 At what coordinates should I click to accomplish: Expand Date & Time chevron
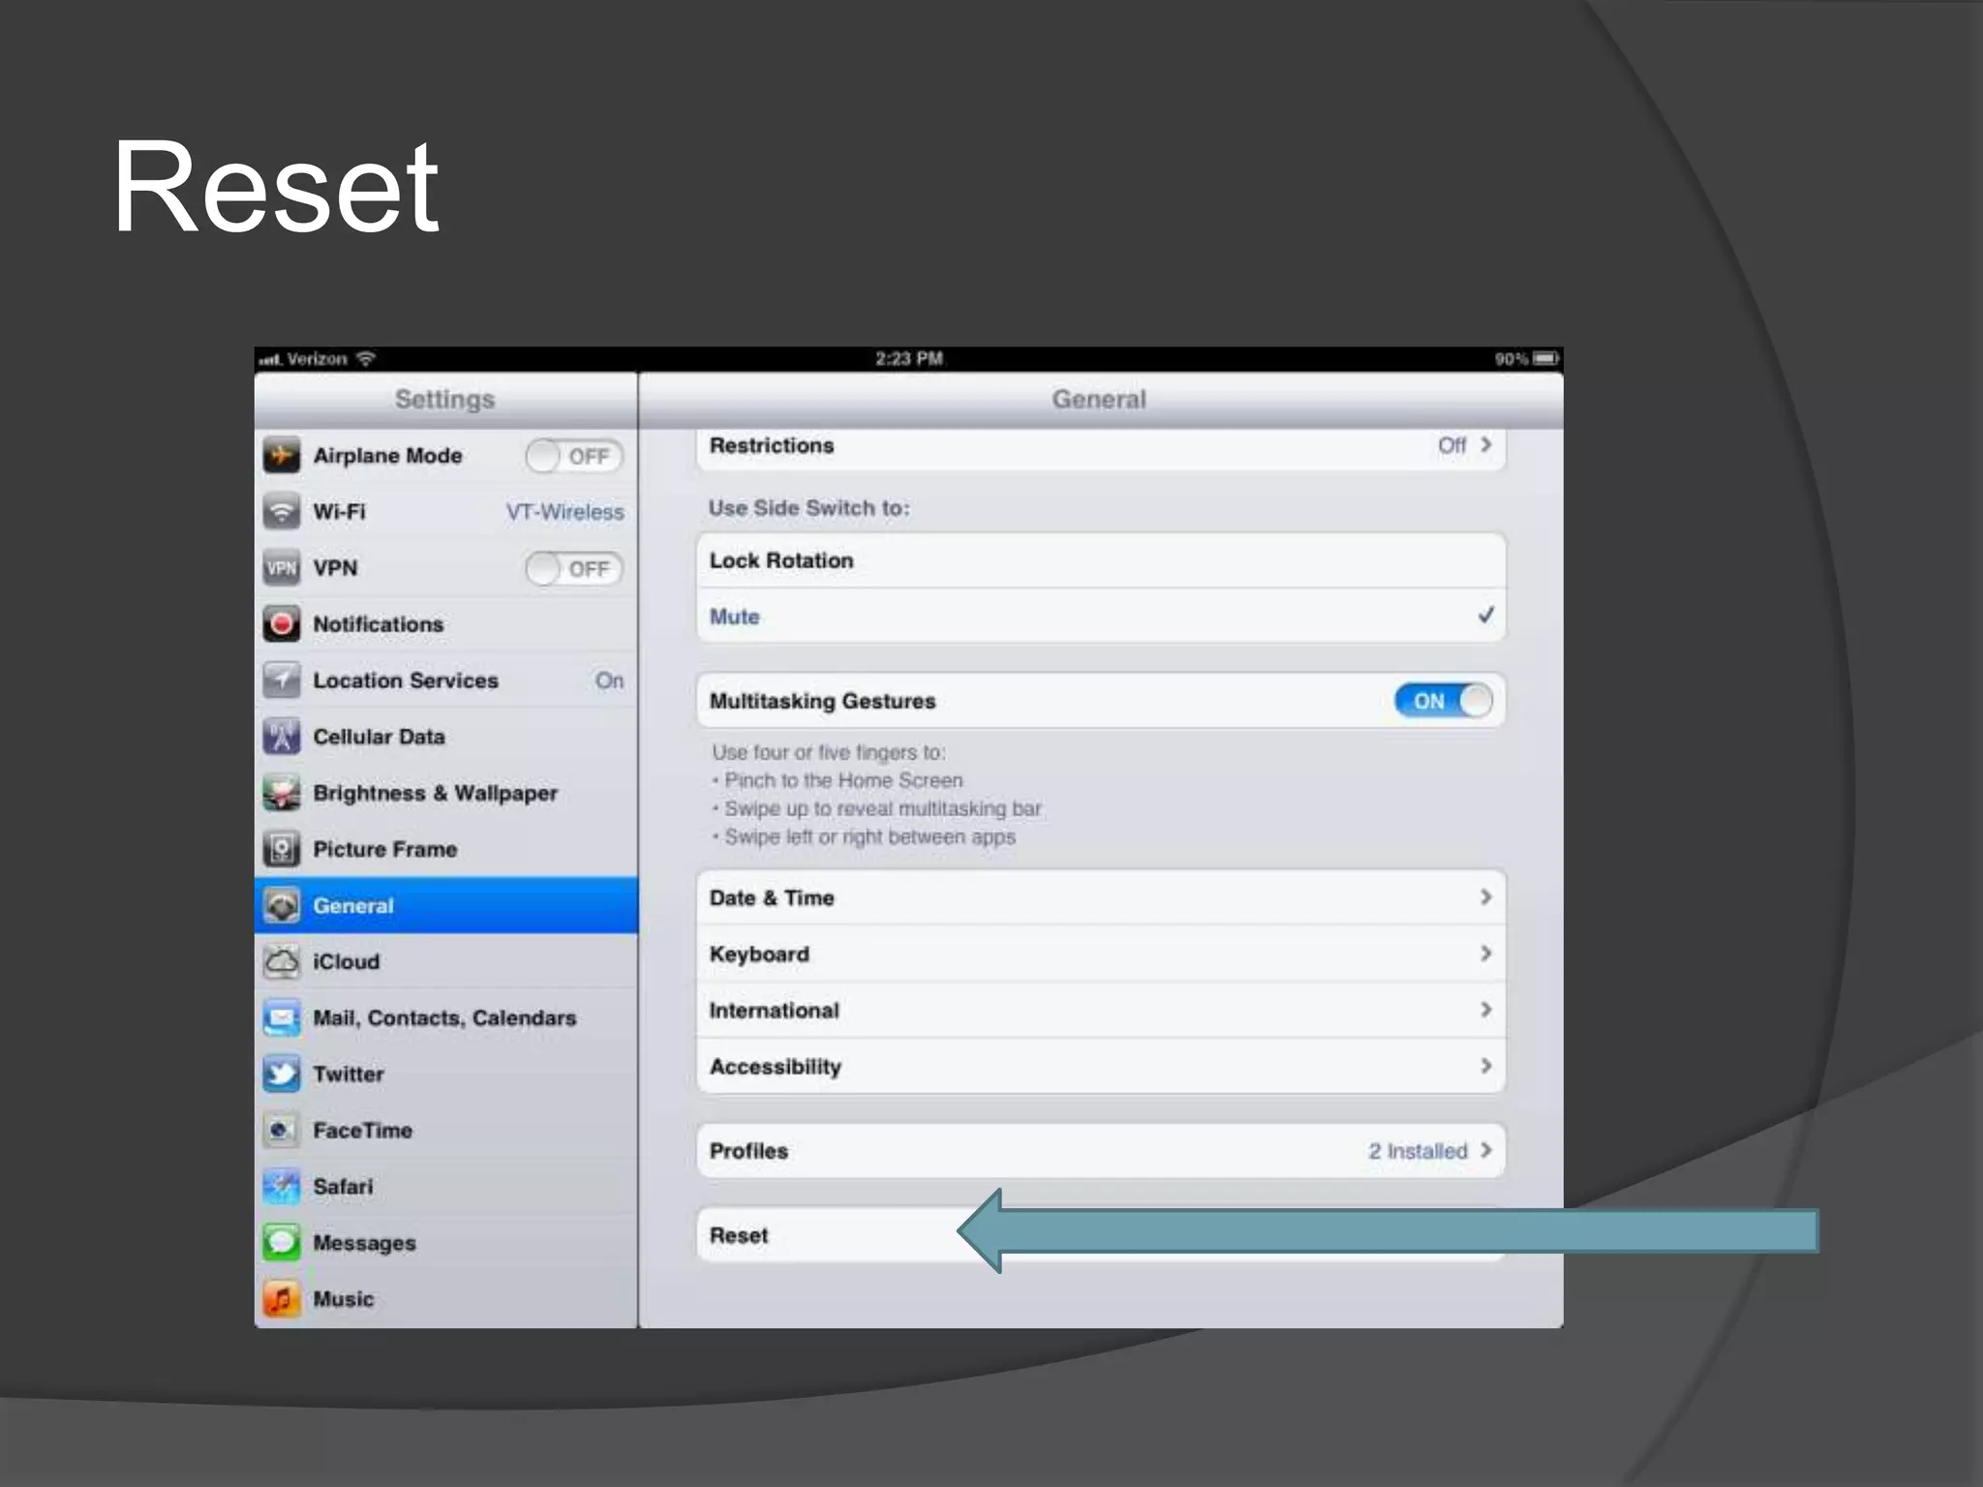coord(1485,897)
